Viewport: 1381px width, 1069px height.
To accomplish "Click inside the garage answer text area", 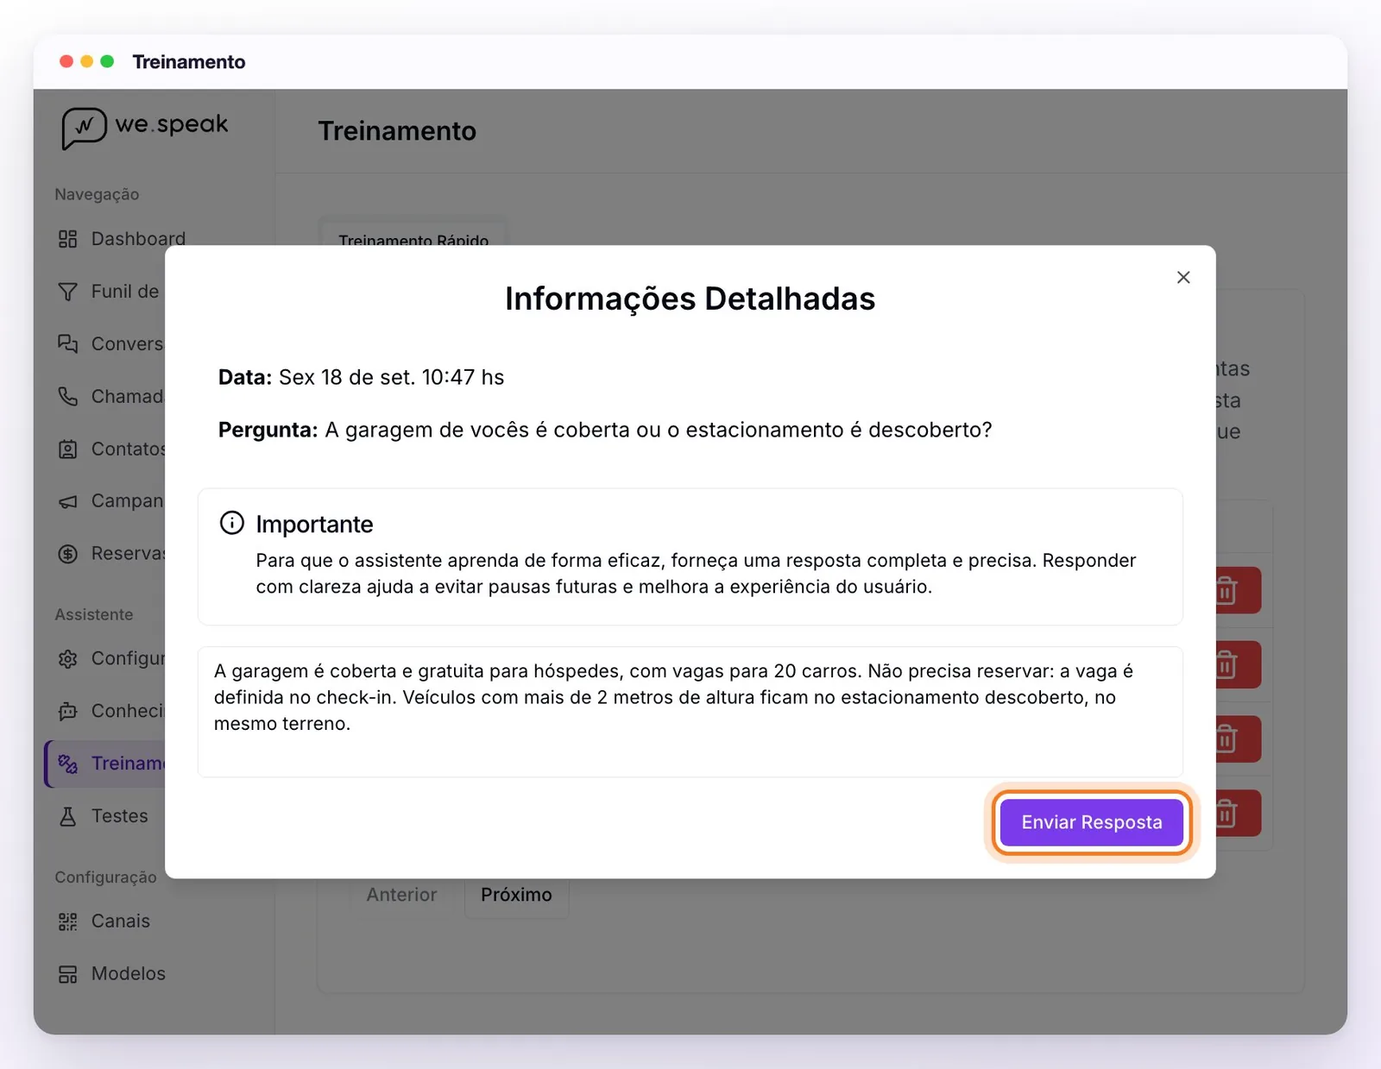I will 690,711.
